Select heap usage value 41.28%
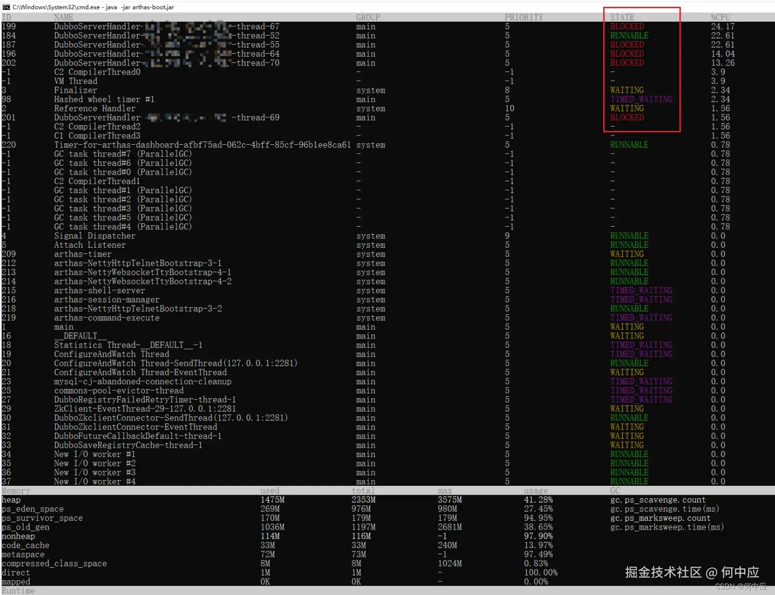 click(x=538, y=500)
